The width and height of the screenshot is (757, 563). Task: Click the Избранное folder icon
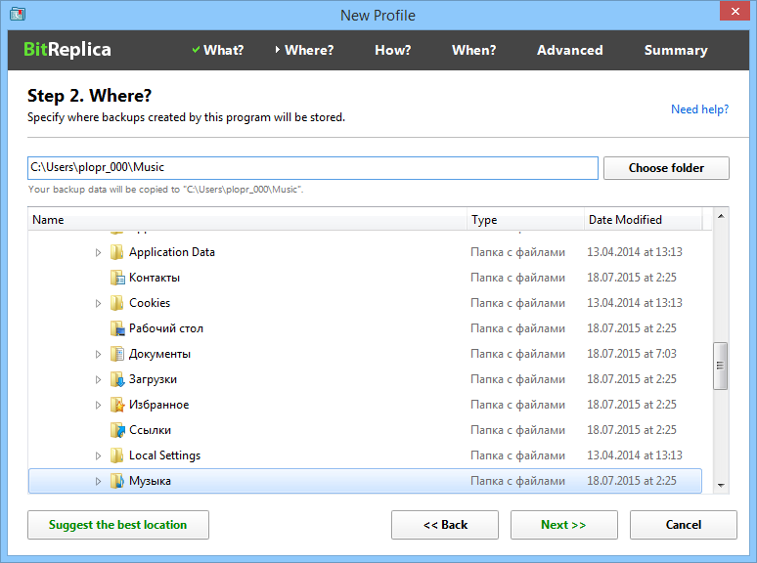(x=116, y=405)
